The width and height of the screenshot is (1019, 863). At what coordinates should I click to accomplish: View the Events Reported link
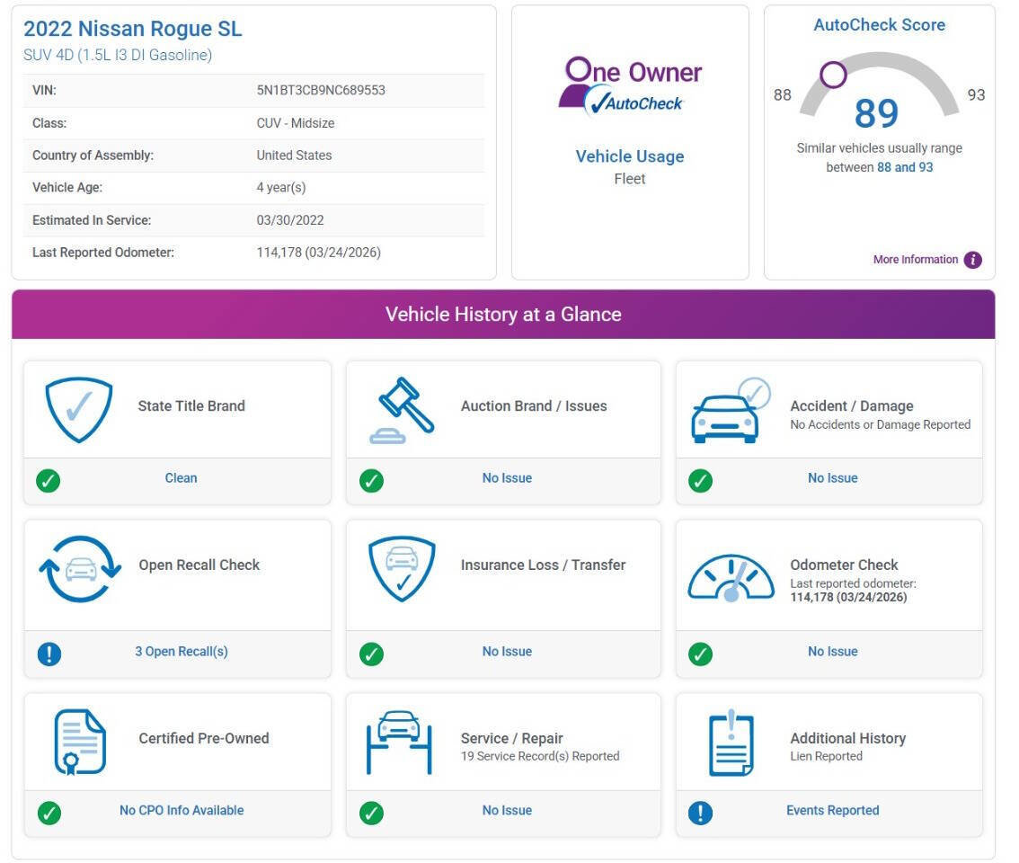(x=832, y=810)
